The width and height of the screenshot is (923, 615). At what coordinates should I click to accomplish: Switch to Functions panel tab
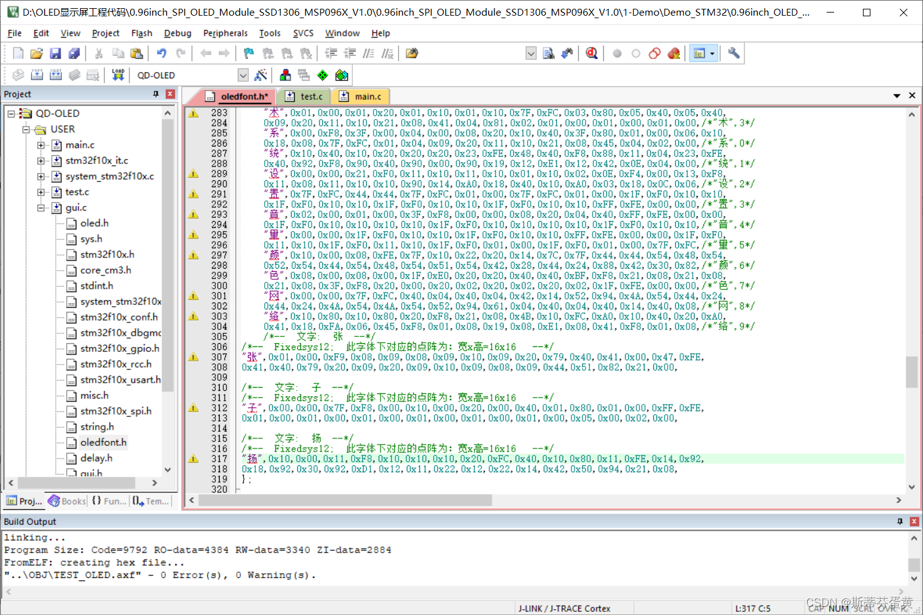[108, 501]
